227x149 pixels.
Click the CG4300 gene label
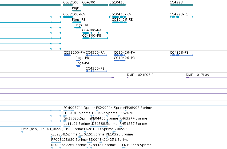(x=89, y=2)
